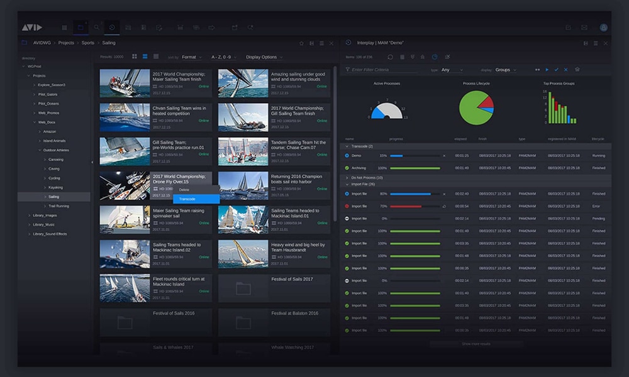Open the Festival of Sails 2017 folder card
629x377 pixels.
(274, 288)
